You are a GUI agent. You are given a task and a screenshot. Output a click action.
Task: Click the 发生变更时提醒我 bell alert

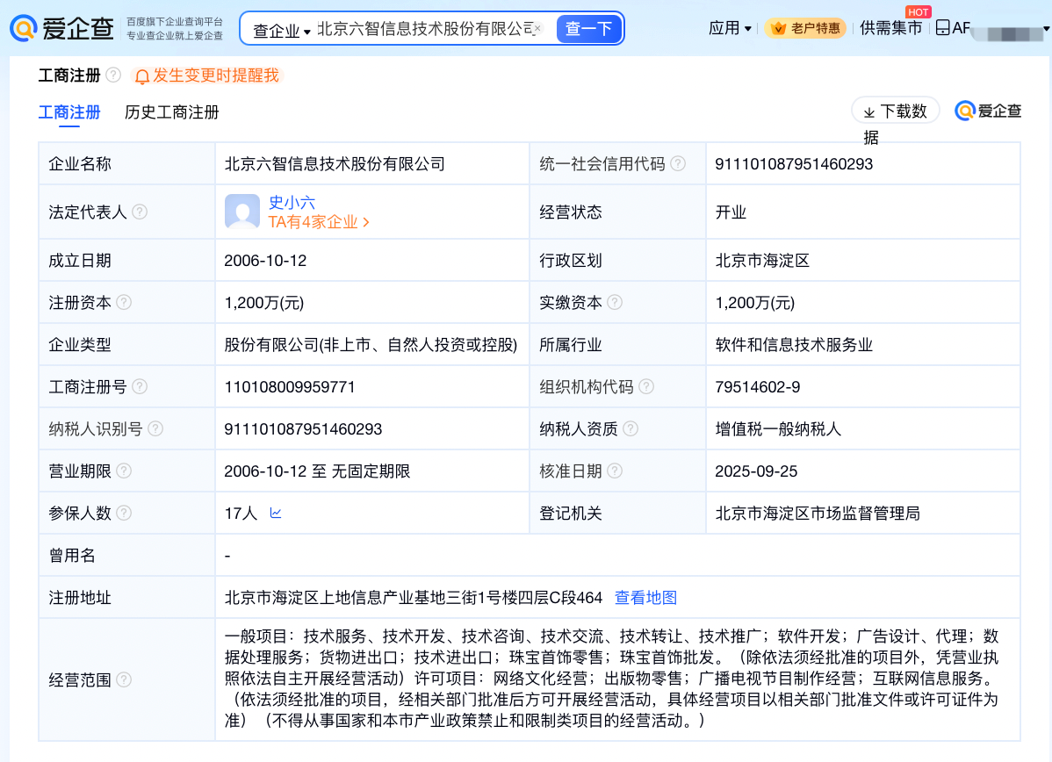pyautogui.click(x=207, y=75)
